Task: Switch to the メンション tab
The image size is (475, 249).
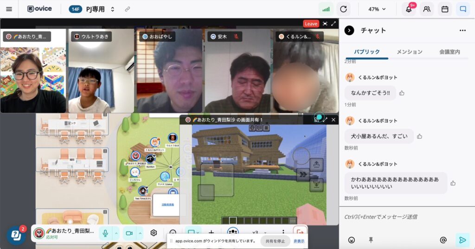Action: pos(409,52)
